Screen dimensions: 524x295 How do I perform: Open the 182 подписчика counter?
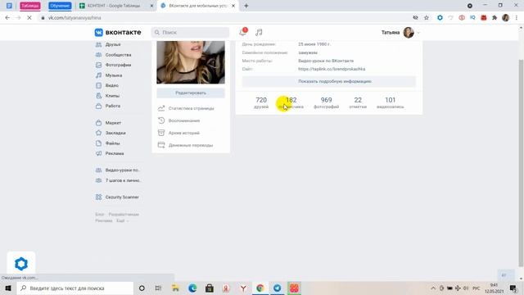(291, 102)
